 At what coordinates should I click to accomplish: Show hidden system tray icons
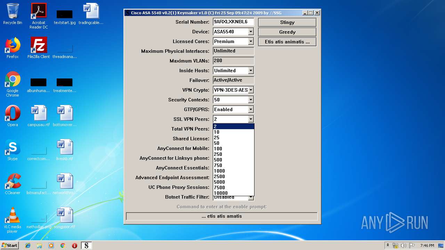coord(388,245)
